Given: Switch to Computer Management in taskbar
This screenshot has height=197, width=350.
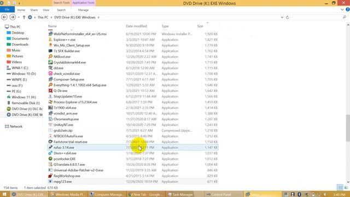Looking at the screenshot, I should click(107, 194).
